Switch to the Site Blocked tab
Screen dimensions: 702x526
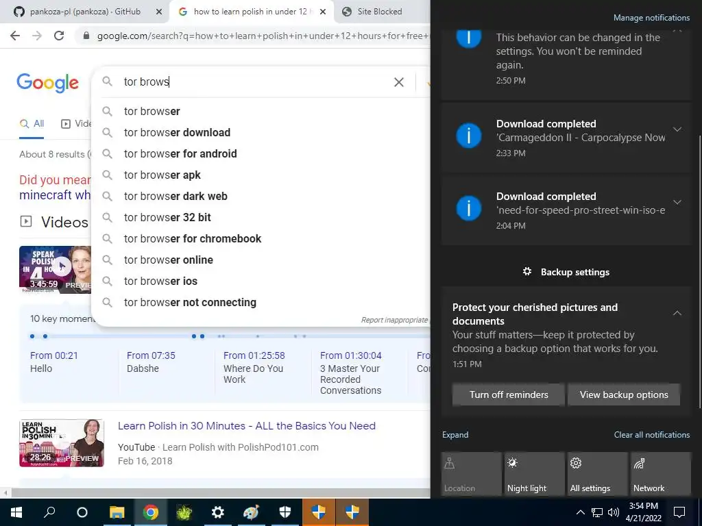(379, 12)
